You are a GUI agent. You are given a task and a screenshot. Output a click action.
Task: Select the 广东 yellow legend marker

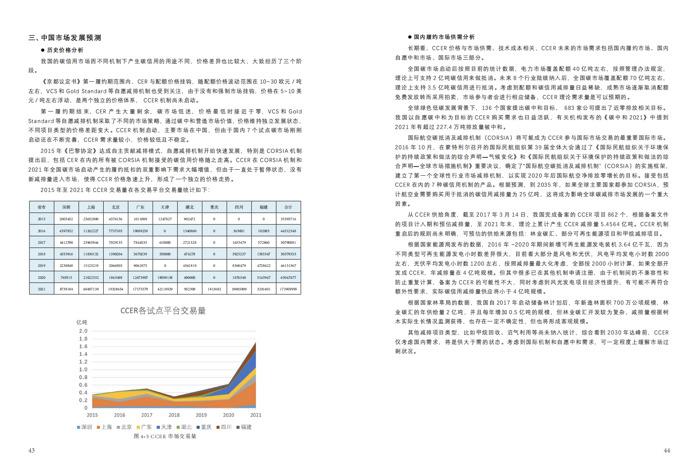(x=138, y=427)
